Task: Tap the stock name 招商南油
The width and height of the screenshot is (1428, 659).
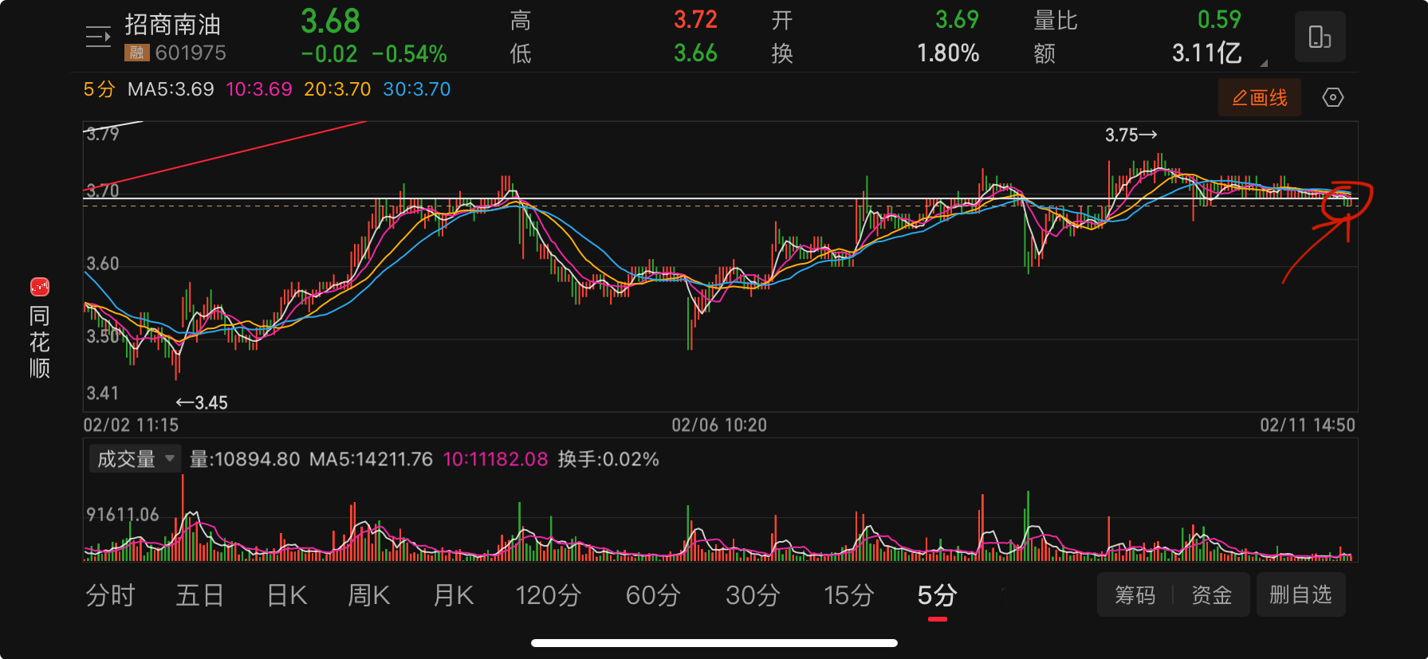Action: (173, 25)
